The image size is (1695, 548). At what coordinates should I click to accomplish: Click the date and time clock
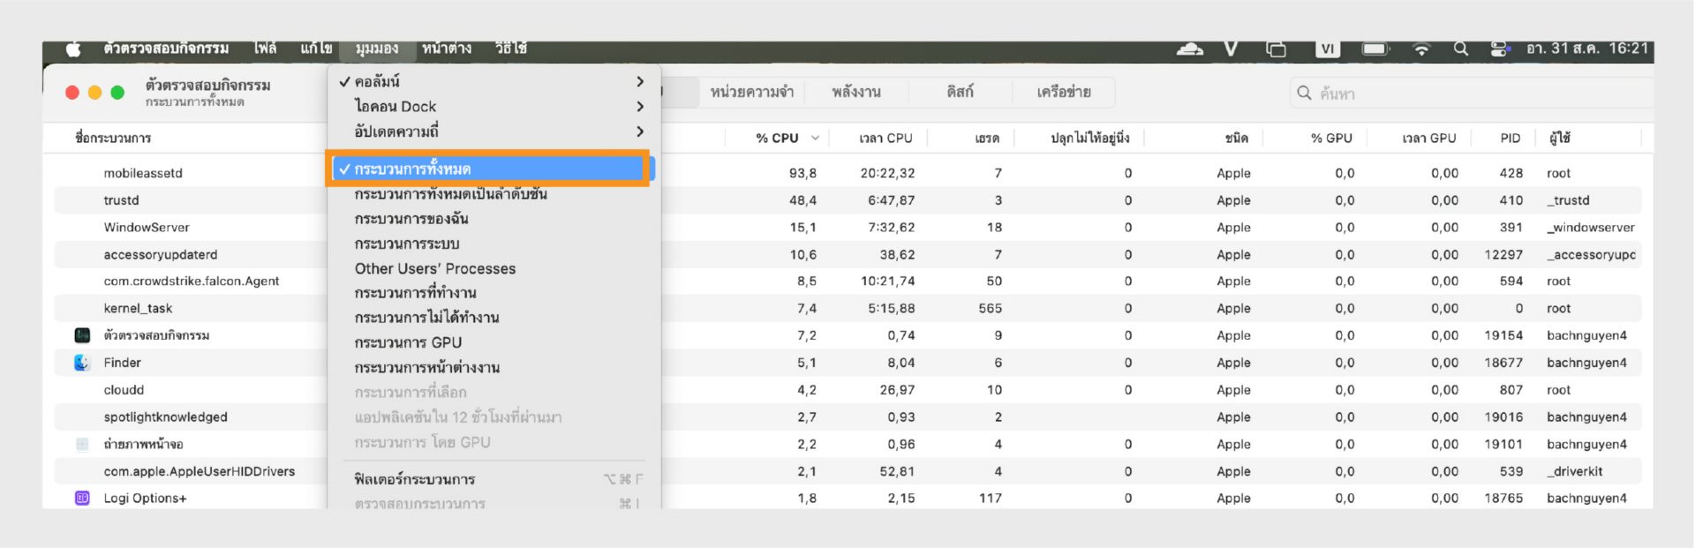(1587, 49)
